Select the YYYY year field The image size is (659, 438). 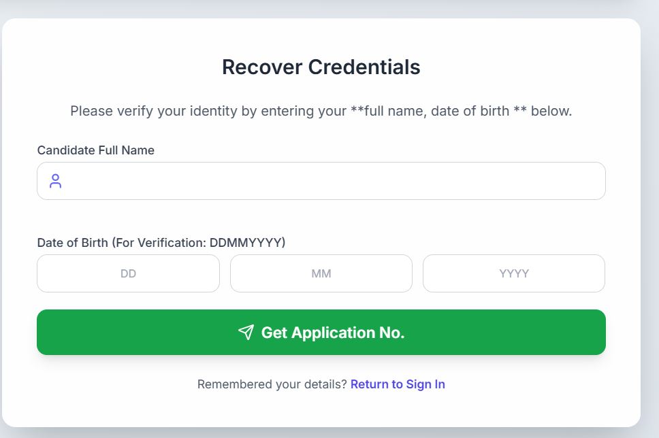pyautogui.click(x=513, y=273)
